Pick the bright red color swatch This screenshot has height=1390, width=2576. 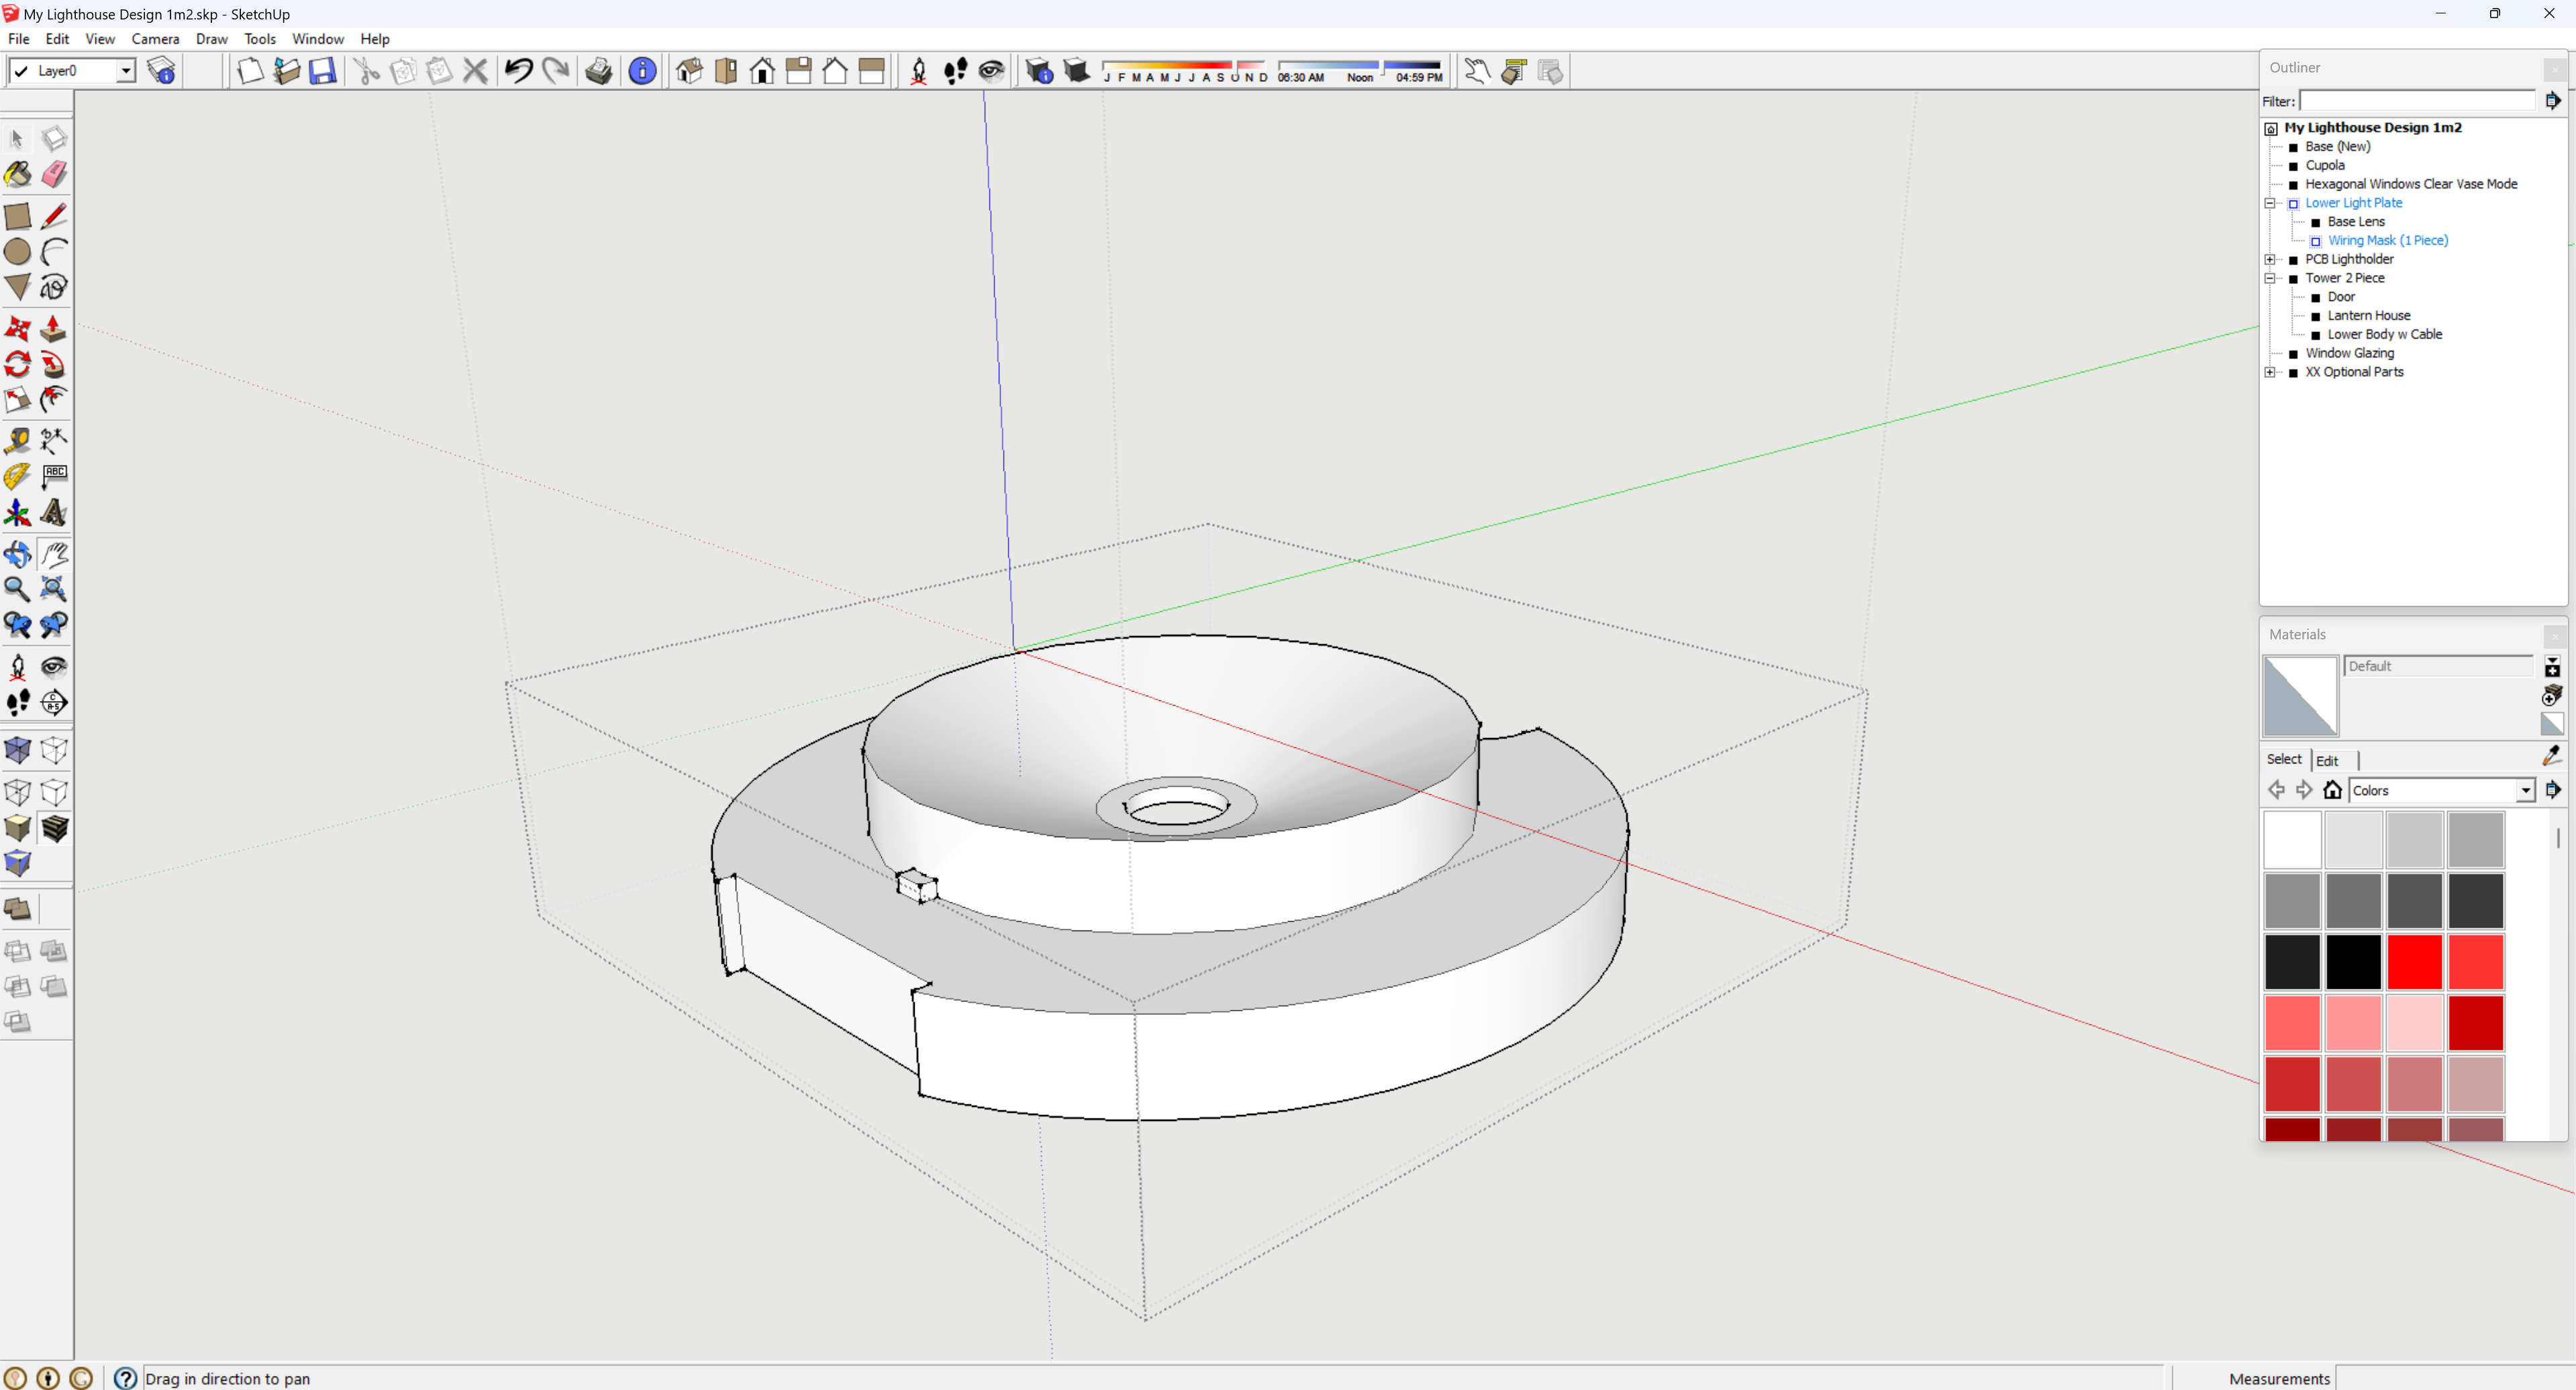[2414, 961]
